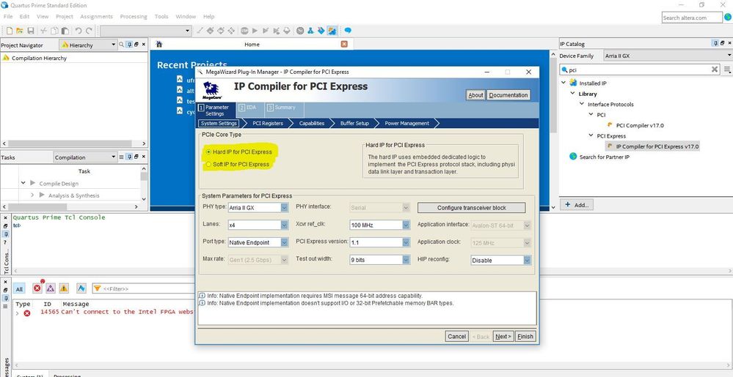Open the Xcvr ref_clk 100 MHz dropdown

pos(379,225)
